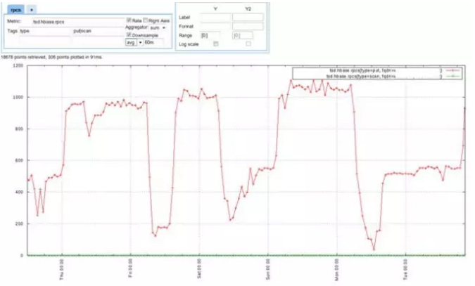
Task: Click the empty second tag name field
Action: click(46, 39)
